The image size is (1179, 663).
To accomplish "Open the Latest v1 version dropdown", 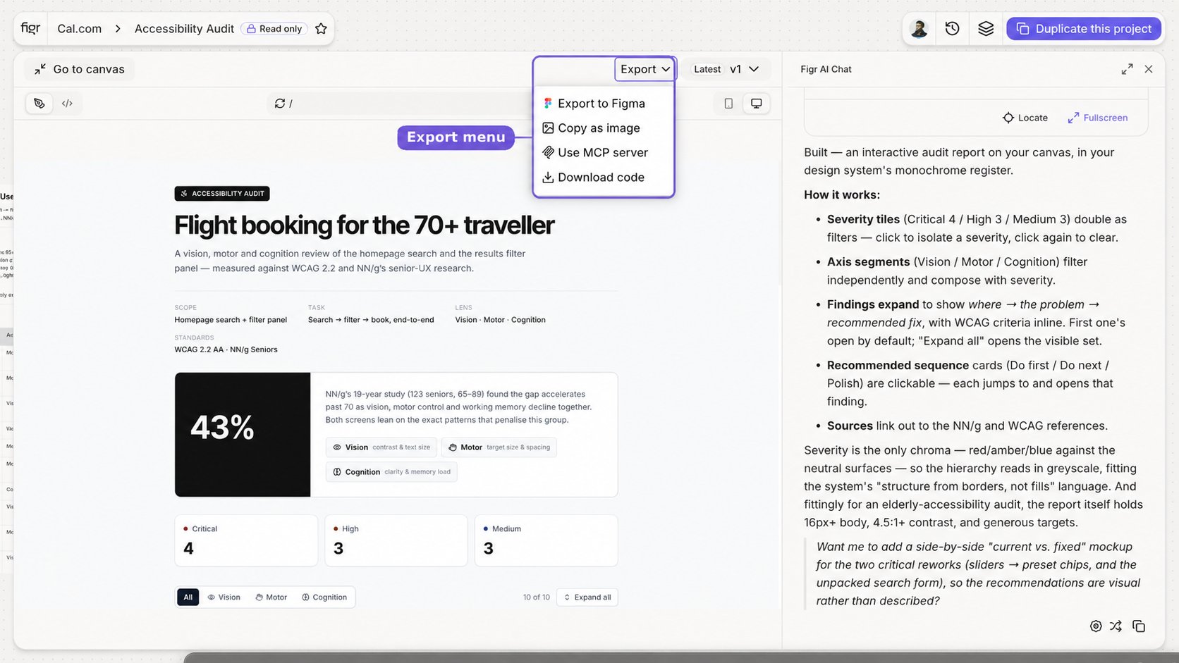I will tap(726, 69).
